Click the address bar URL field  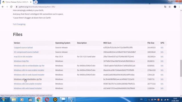pyautogui.click(x=37, y=7)
